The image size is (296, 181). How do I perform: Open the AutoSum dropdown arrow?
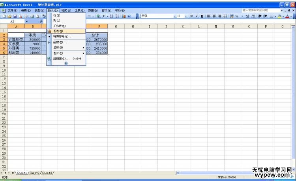108,16
